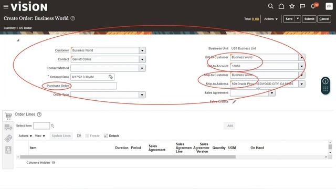Click the Cancel button
The image size is (336, 189).
tap(324, 19)
